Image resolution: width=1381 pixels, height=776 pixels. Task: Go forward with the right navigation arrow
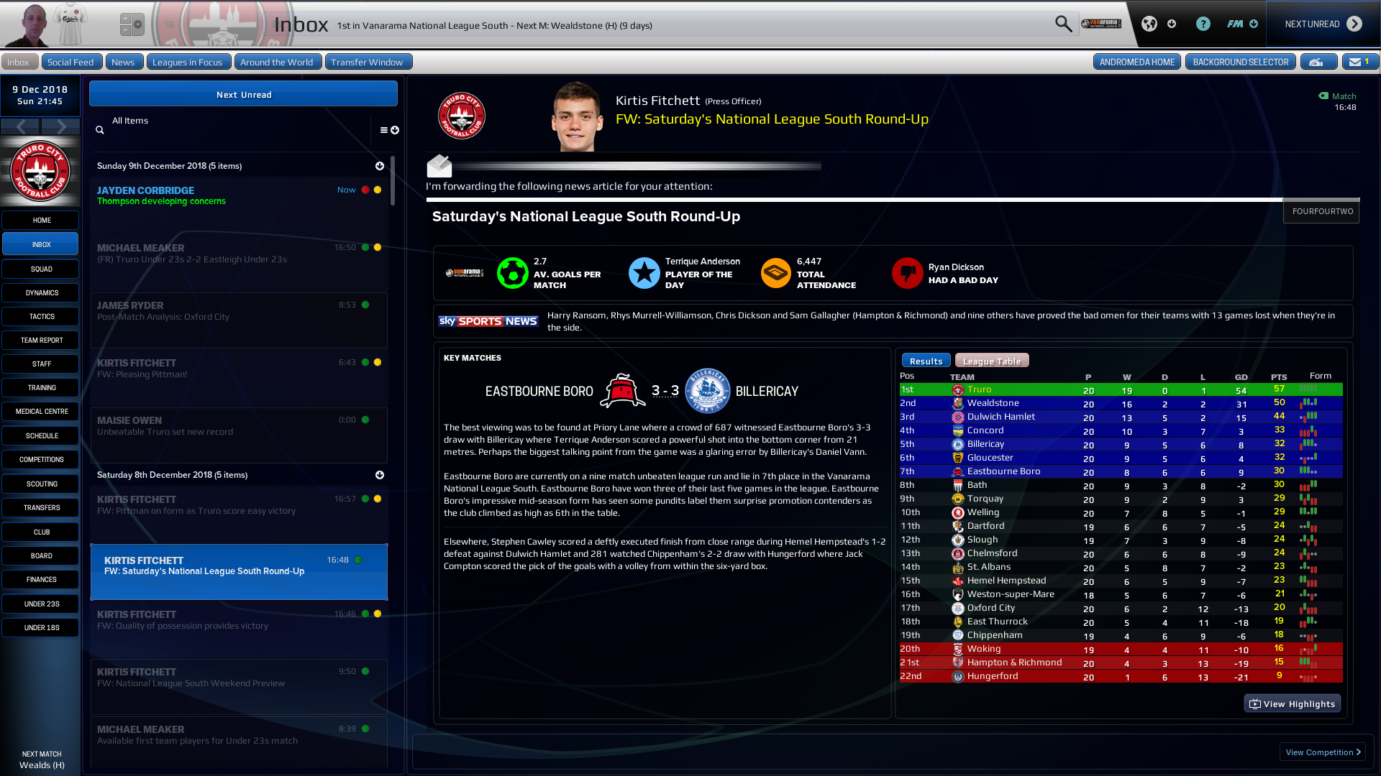pyautogui.click(x=60, y=126)
